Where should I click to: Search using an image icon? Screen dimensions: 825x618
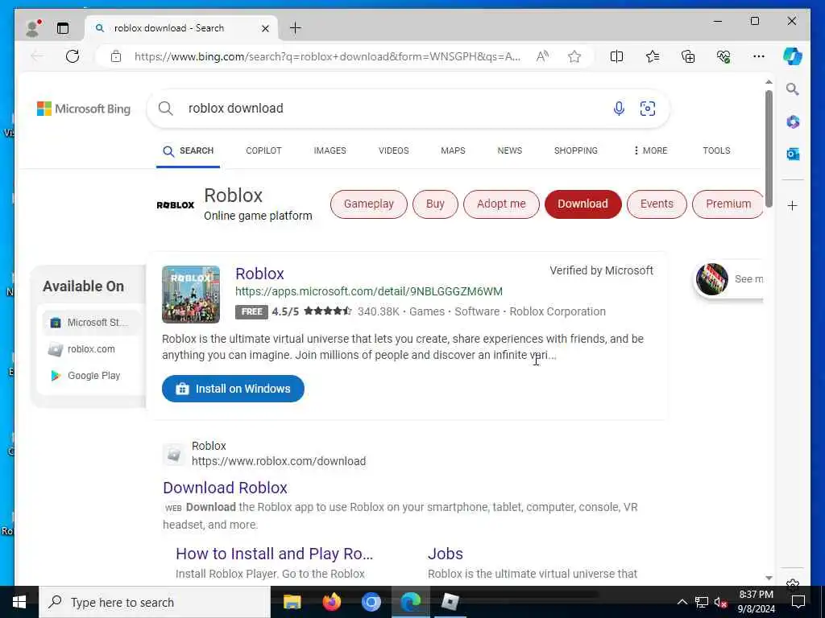pos(648,109)
